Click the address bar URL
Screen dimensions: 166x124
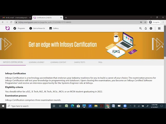pos(45,22)
